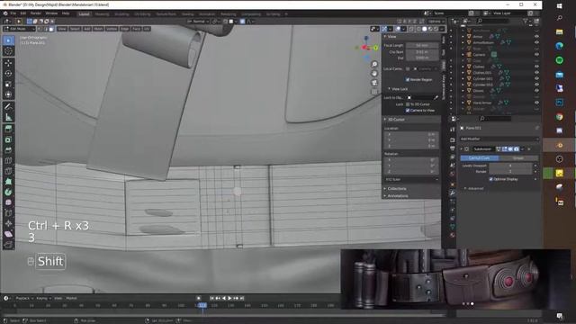Select Simple subdivision type
The height and width of the screenshot is (324, 576).
(x=518, y=158)
